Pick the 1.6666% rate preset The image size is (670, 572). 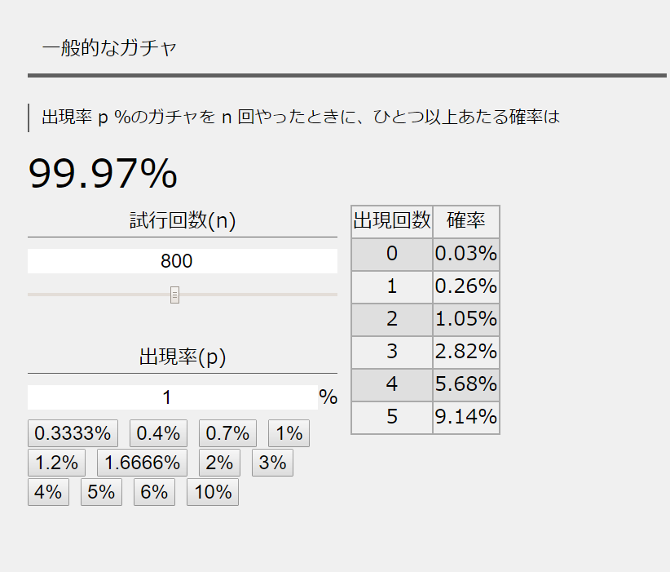142,463
